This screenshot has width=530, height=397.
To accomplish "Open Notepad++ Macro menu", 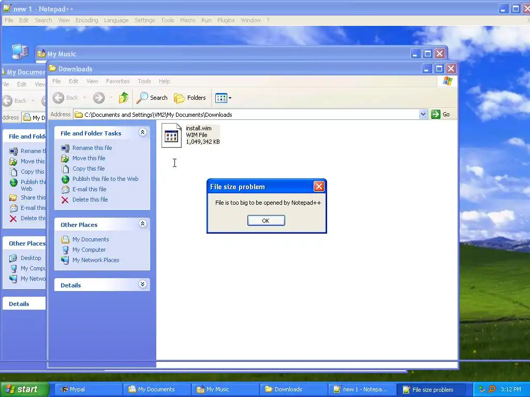I will [187, 20].
